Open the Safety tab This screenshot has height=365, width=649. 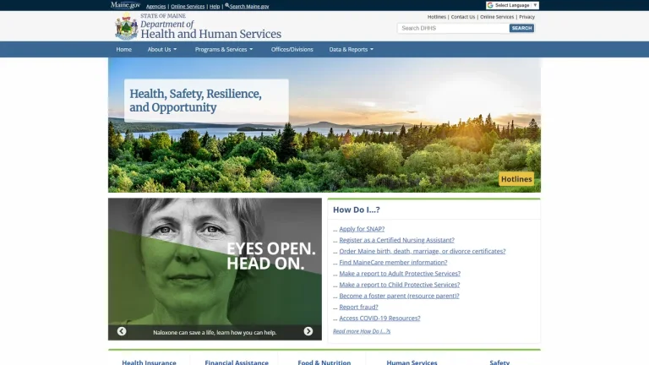499,362
